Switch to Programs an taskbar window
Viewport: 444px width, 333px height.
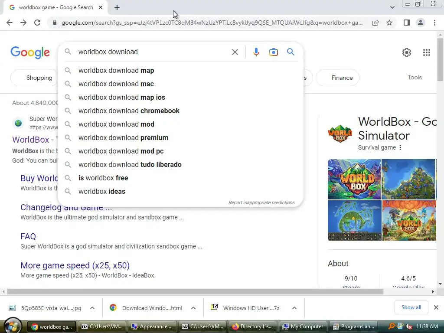tap(353, 326)
